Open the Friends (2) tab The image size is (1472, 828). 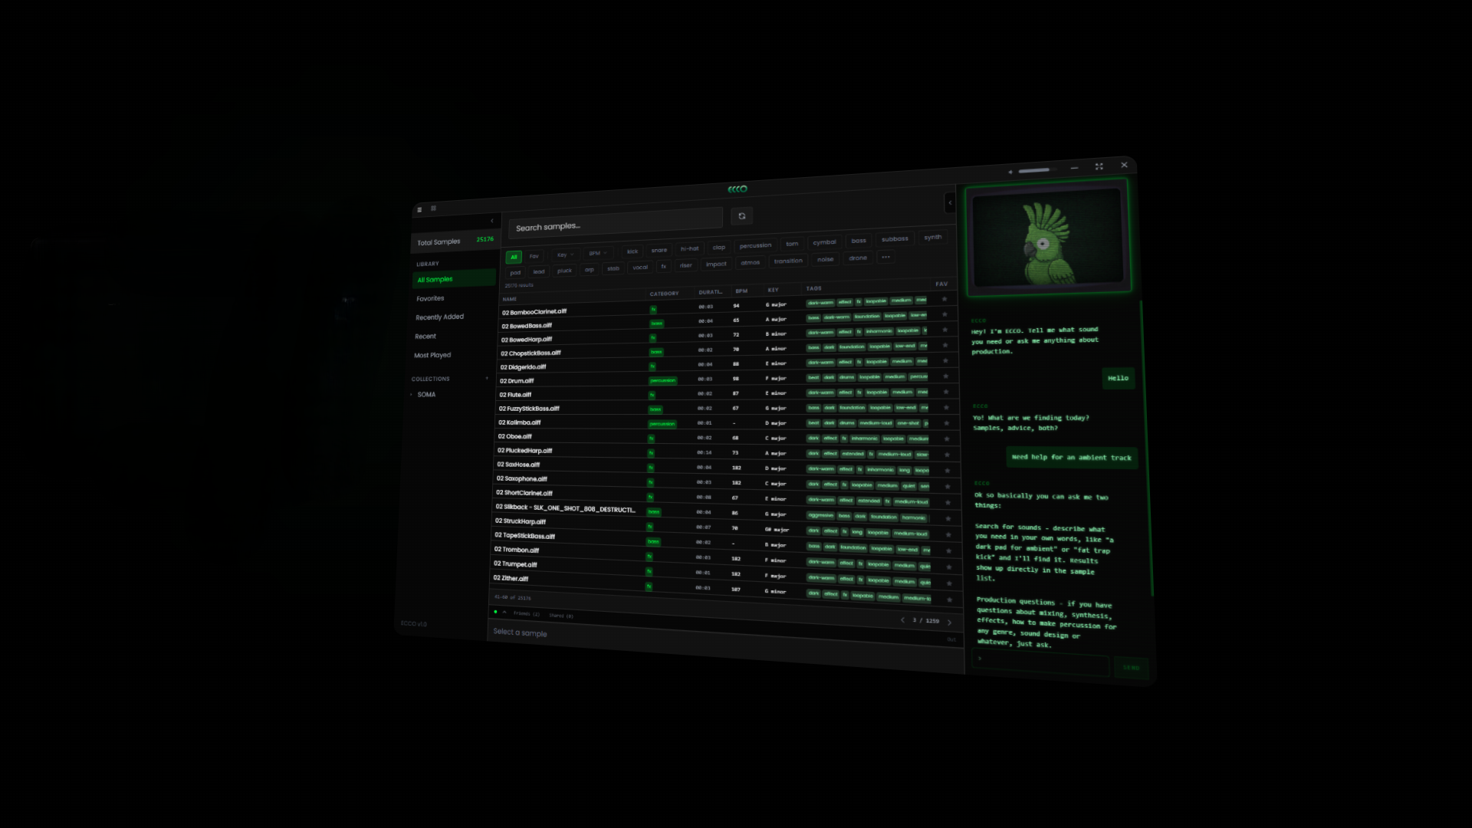527,614
